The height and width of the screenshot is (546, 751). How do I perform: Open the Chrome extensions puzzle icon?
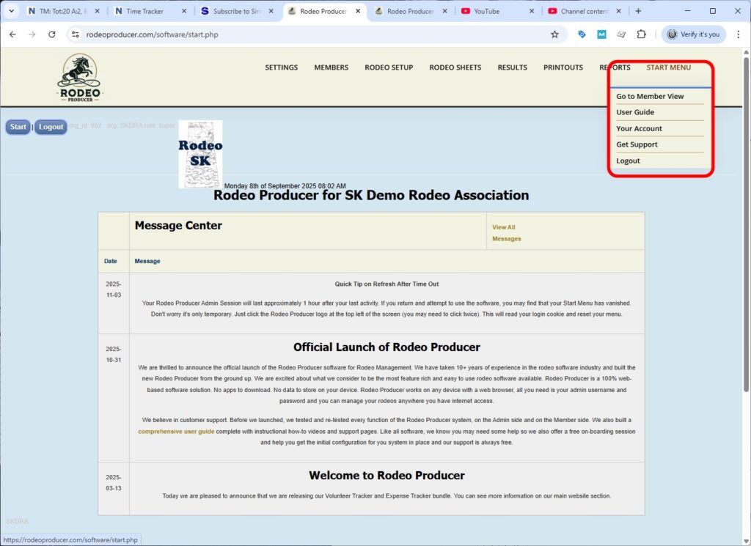pos(640,34)
